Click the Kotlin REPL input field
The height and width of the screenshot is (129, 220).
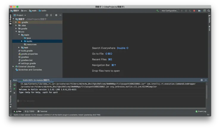click(110, 101)
